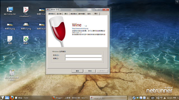Click the Dropbox tray icon
This screenshot has height=100, width=179.
click(x=138, y=98)
